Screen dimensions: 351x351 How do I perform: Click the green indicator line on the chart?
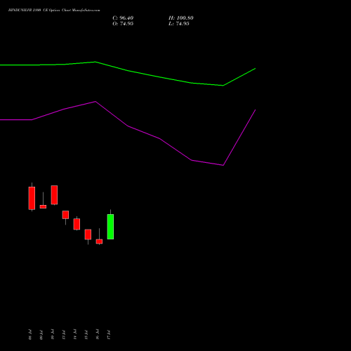coord(128,70)
